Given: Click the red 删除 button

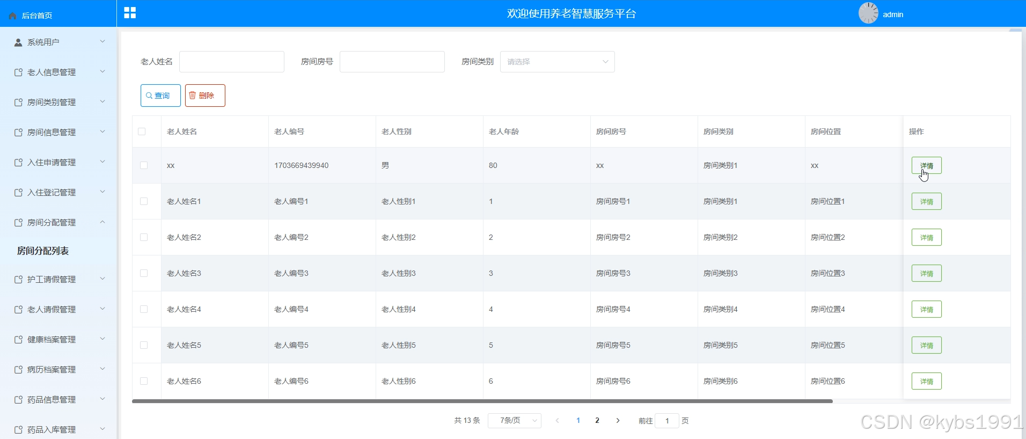Looking at the screenshot, I should 205,96.
